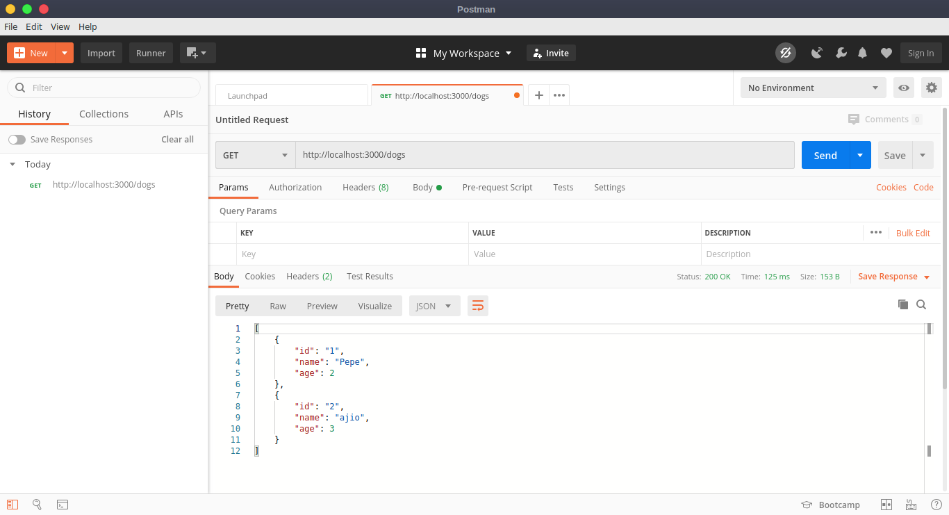This screenshot has width=949, height=515.
Task: Open manage environments gear icon
Action: click(931, 88)
